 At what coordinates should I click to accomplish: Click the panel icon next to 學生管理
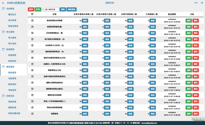pyautogui.click(x=3, y=32)
